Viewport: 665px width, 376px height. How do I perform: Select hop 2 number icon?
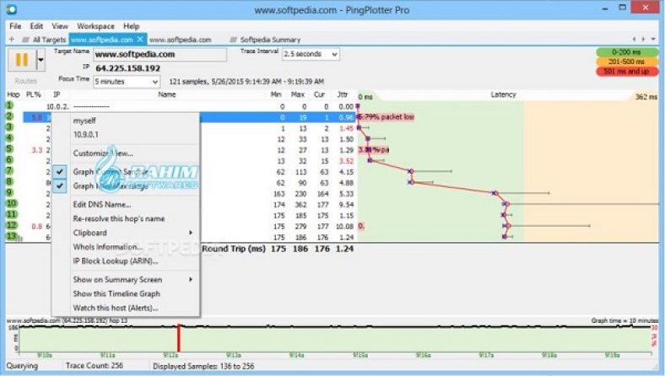point(10,116)
